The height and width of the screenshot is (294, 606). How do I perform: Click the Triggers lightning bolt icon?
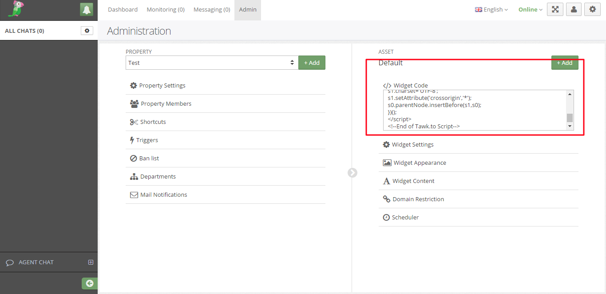point(132,140)
